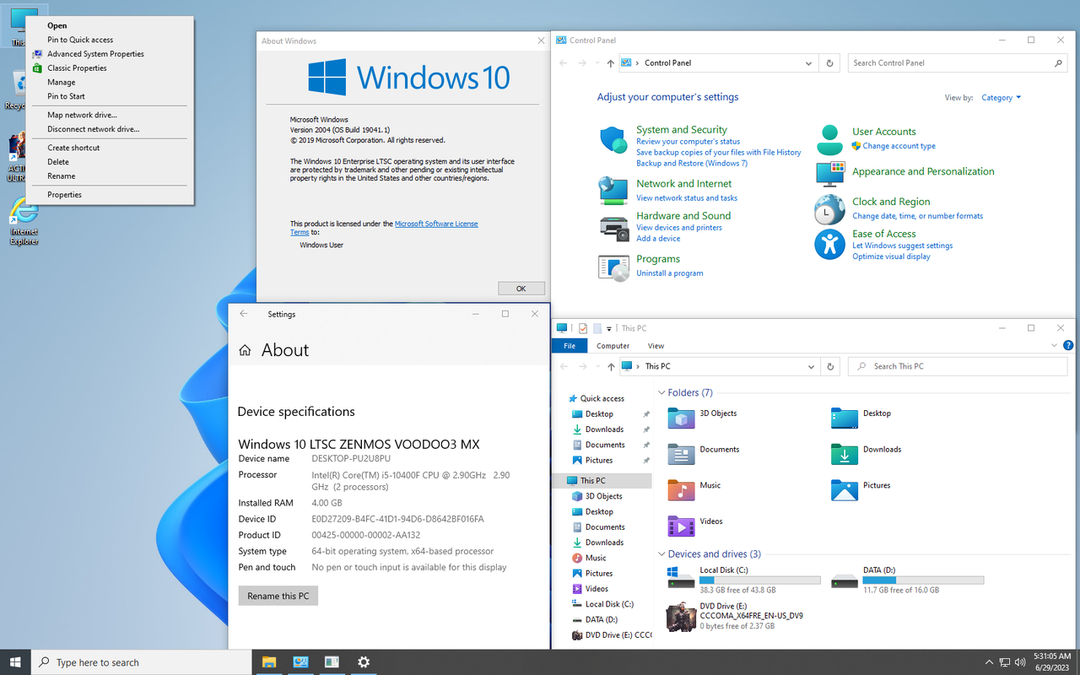Viewport: 1080px width, 675px height.
Task: Click the Windows Start button
Action: coord(15,662)
